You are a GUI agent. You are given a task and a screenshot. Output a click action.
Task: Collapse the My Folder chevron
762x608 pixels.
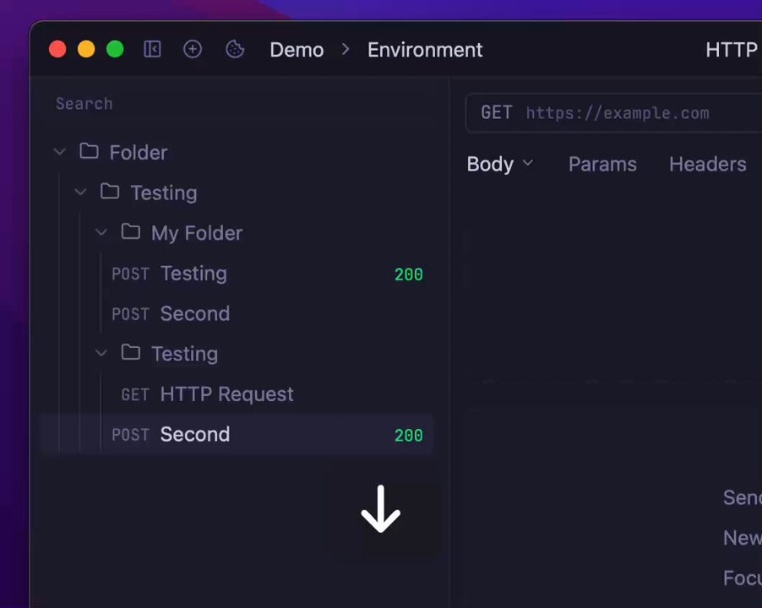click(101, 232)
